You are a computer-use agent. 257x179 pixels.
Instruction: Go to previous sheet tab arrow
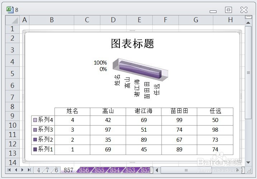pos(16,170)
